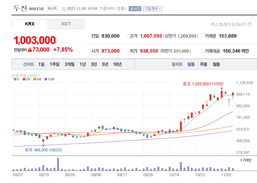Show the 1일 line chart
The image size is (257, 183).
point(41,64)
